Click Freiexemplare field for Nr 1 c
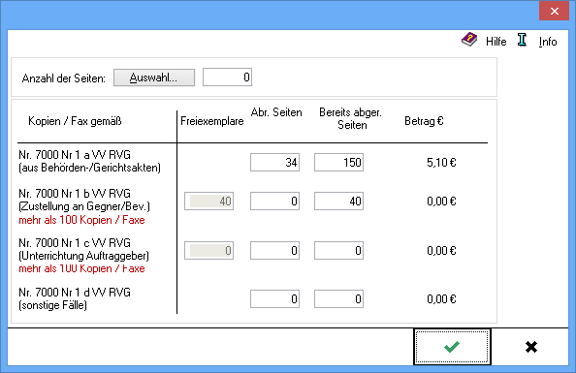 pos(209,250)
